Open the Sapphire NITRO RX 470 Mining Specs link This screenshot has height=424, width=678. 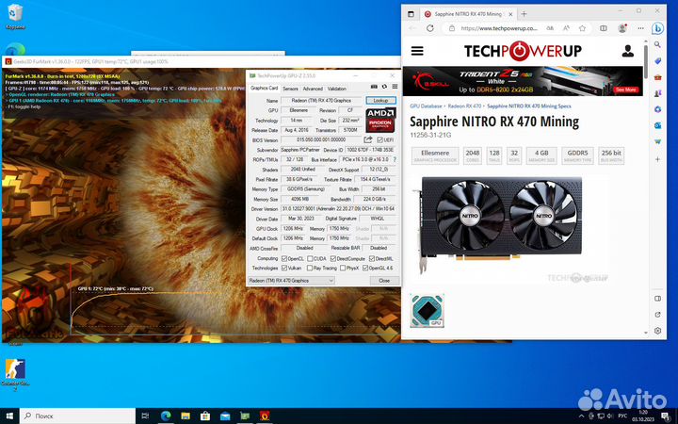(x=529, y=106)
